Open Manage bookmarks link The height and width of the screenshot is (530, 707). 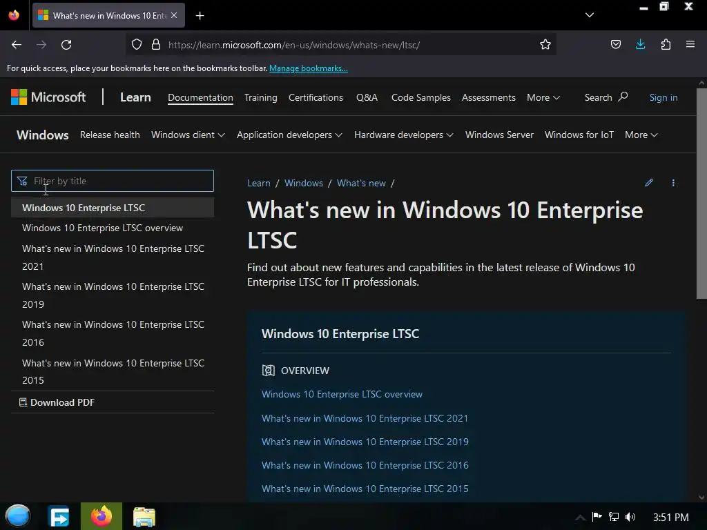309,68
